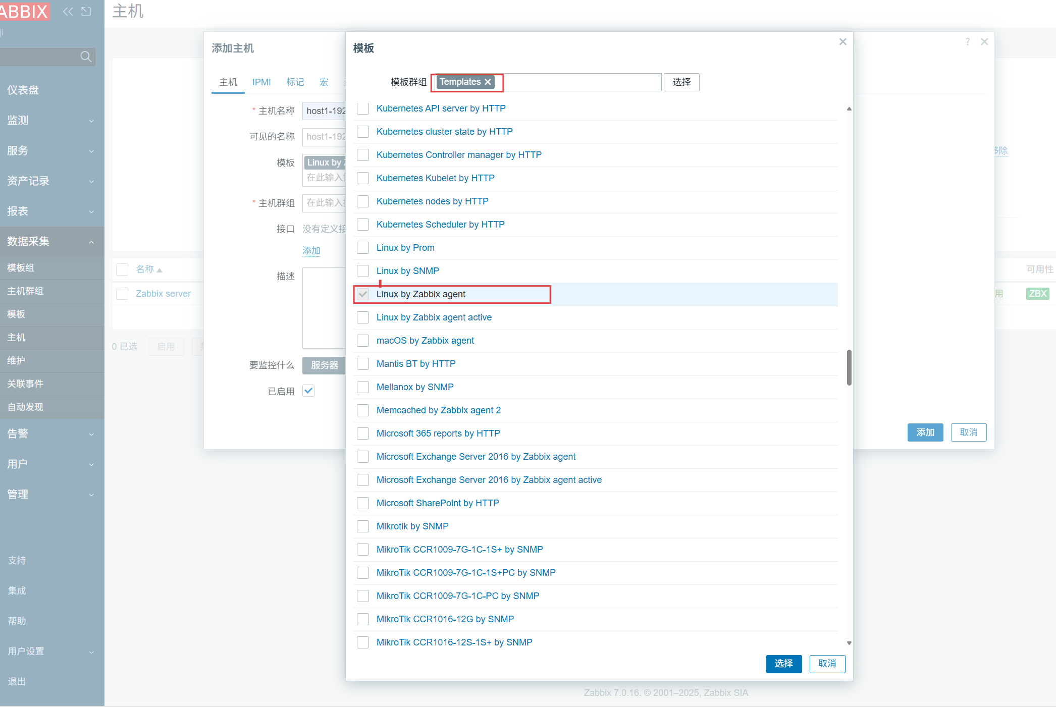The width and height of the screenshot is (1056, 707).
Task: Click blue 添加 button in host dialog
Action: coord(925,432)
